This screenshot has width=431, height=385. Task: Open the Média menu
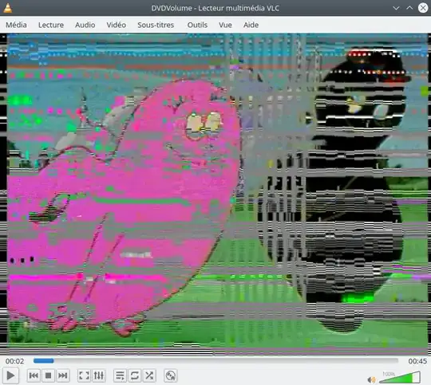pos(16,25)
